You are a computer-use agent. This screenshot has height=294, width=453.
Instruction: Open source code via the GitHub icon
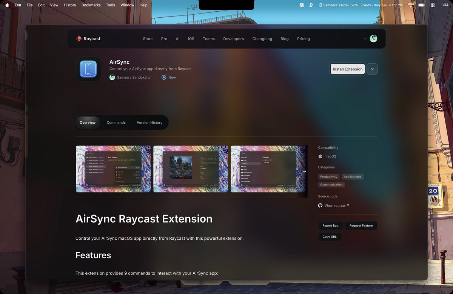coord(320,205)
